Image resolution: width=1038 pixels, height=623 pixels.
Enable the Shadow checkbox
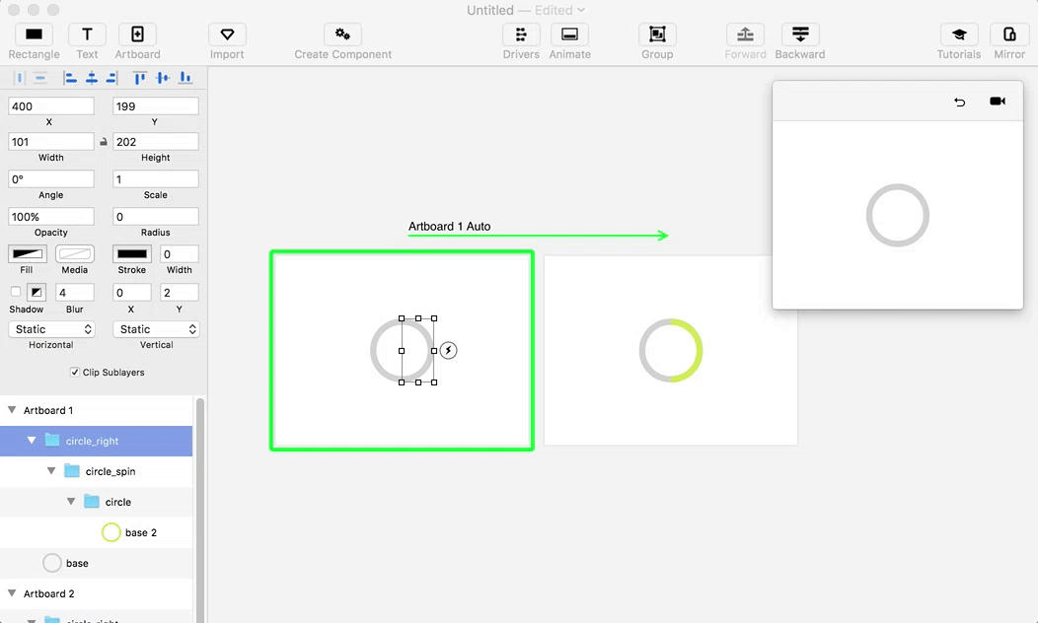click(x=14, y=292)
